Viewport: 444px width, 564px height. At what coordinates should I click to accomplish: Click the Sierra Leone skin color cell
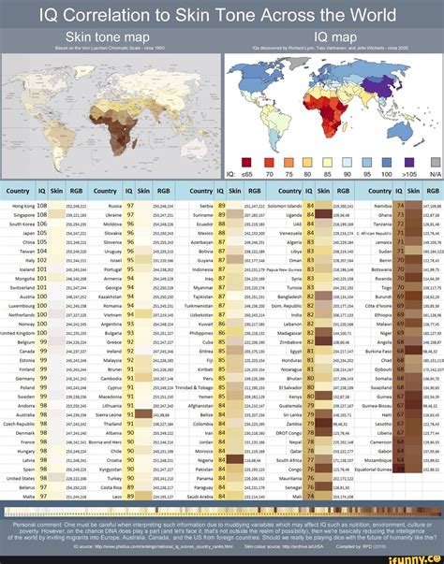(143, 414)
